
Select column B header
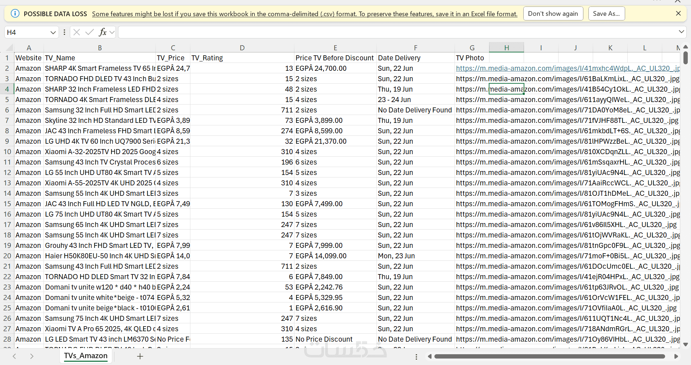tap(100, 48)
